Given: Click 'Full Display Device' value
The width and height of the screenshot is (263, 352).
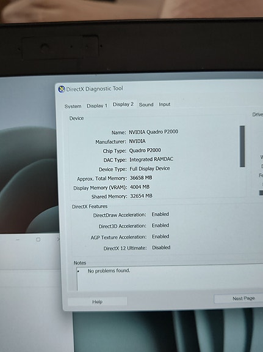Looking at the screenshot, I should pos(150,168).
